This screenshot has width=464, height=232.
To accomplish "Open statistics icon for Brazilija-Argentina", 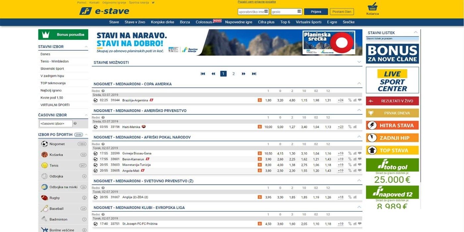I will tap(355, 100).
